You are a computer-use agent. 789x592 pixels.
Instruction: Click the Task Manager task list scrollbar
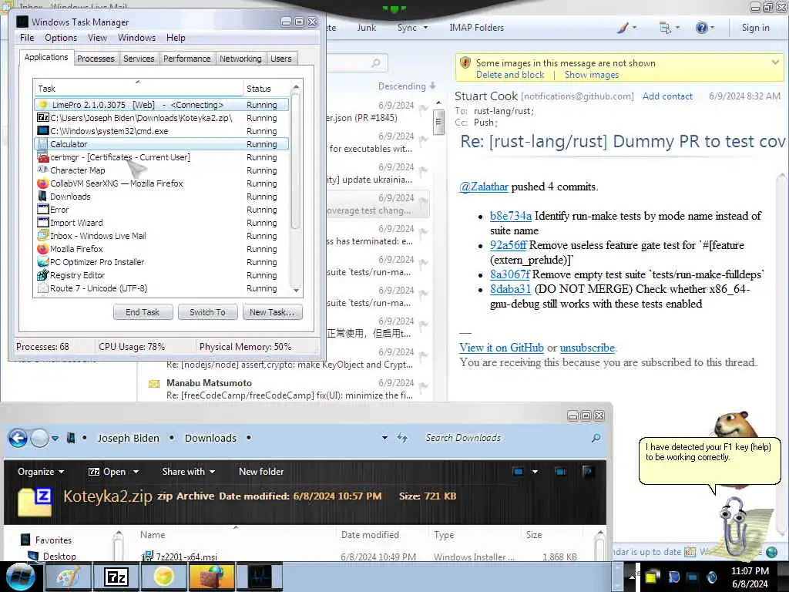click(x=296, y=188)
